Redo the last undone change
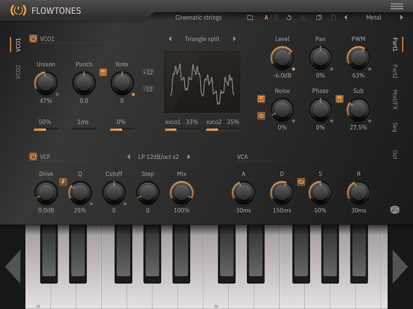Image resolution: width=413 pixels, height=309 pixels. [304, 17]
